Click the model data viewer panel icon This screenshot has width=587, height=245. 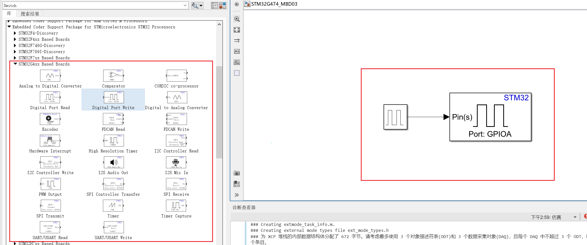[x=237, y=184]
